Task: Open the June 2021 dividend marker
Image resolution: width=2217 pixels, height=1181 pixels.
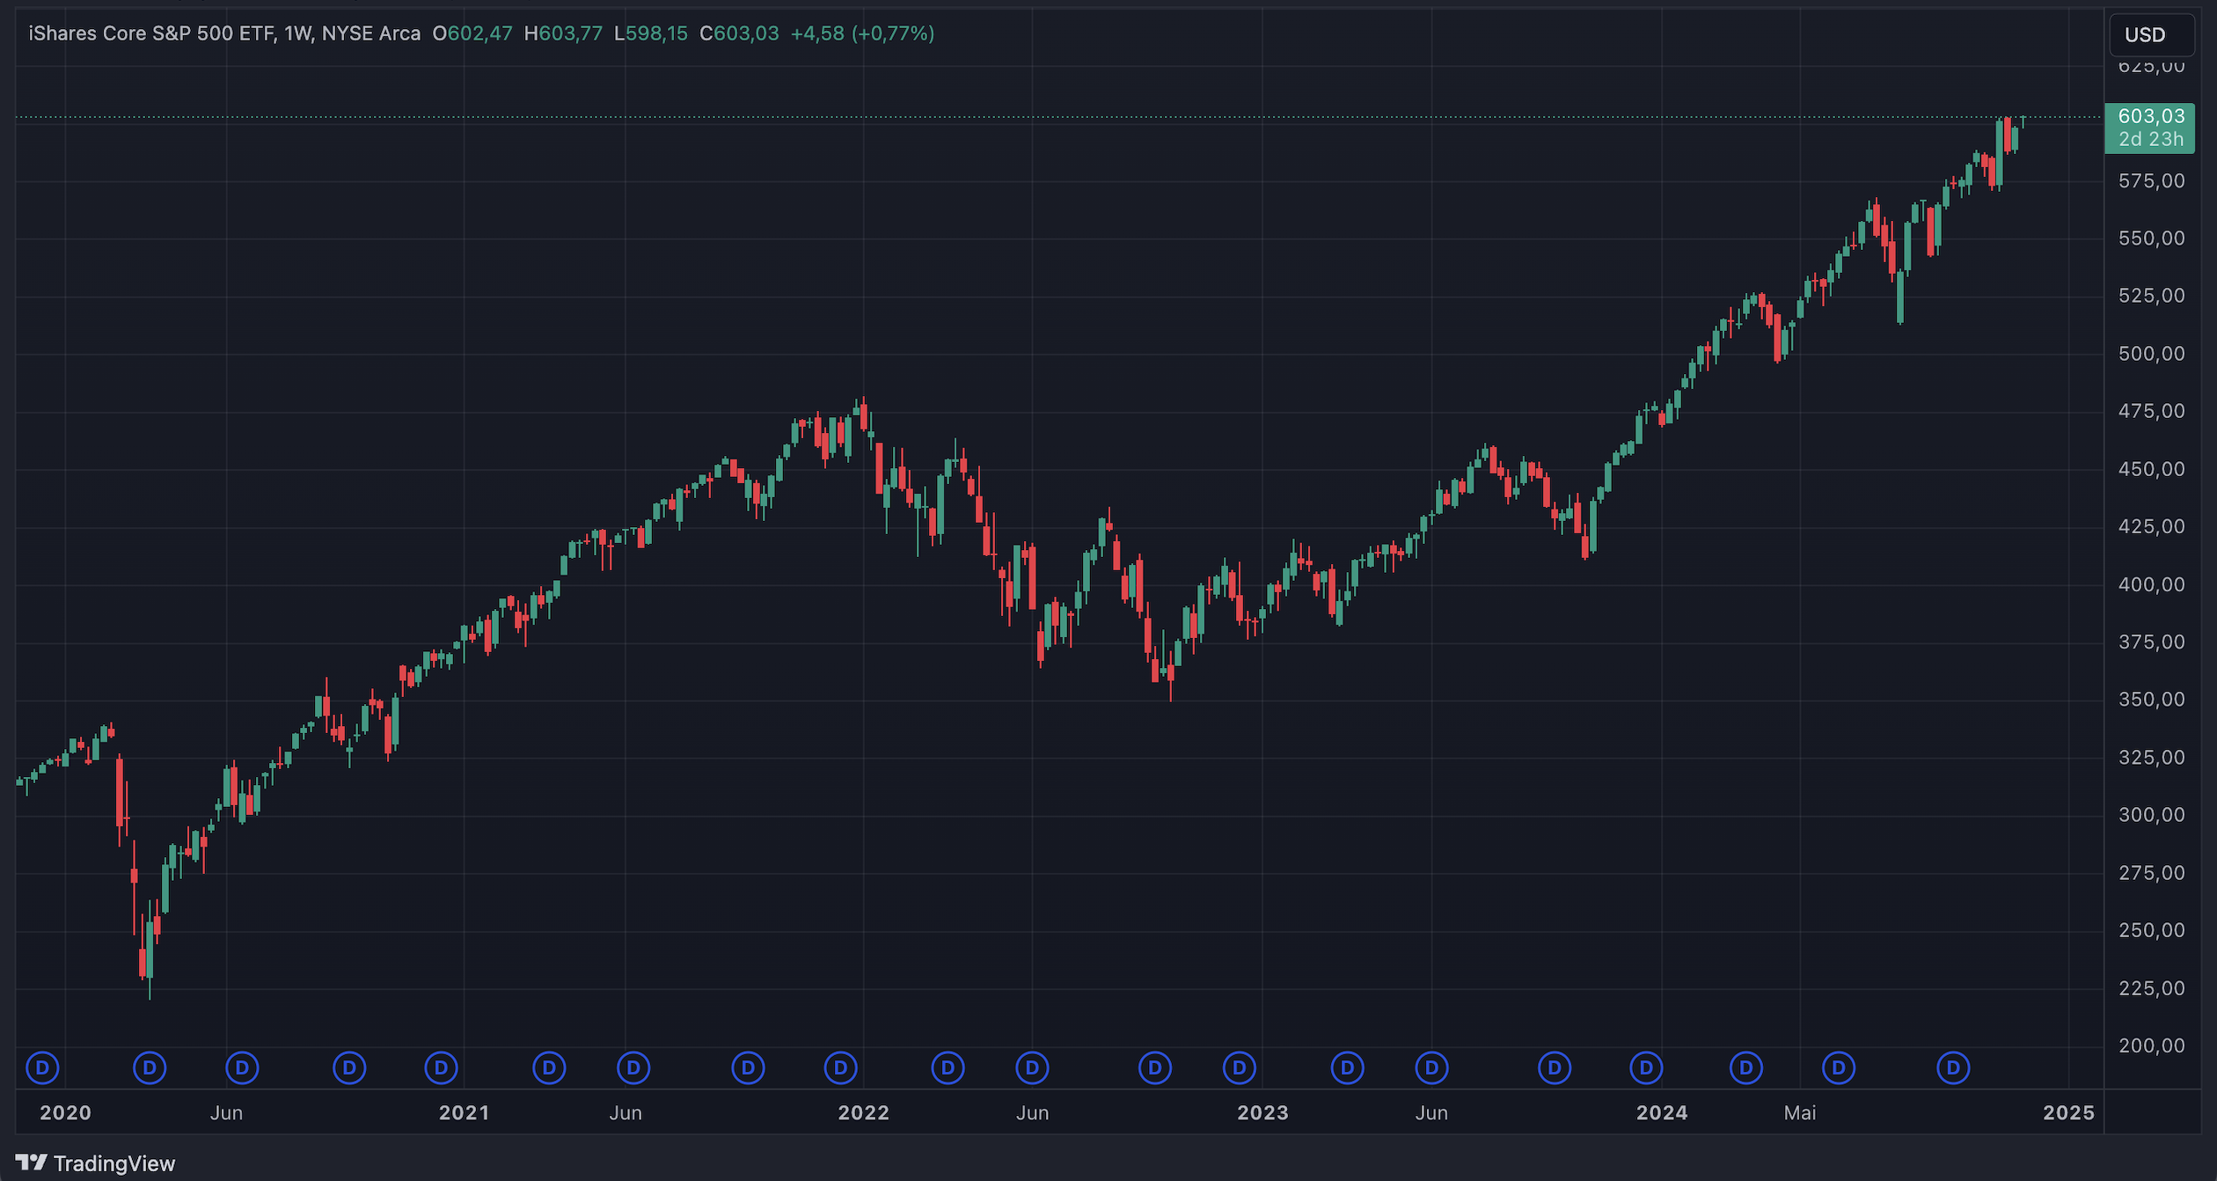Action: (x=633, y=1068)
